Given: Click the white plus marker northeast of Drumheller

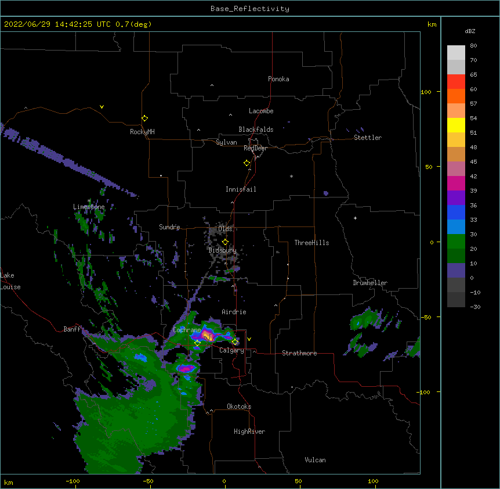Looking at the screenshot, I should (x=355, y=218).
